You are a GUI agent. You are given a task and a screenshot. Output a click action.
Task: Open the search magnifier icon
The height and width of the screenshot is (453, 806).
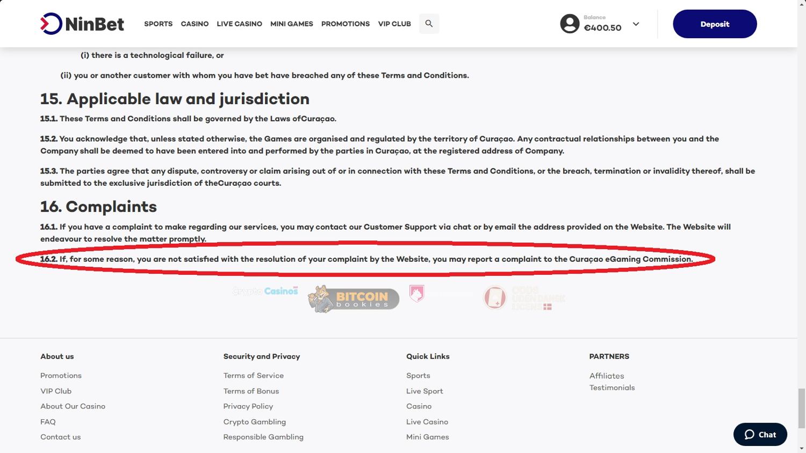coord(429,24)
